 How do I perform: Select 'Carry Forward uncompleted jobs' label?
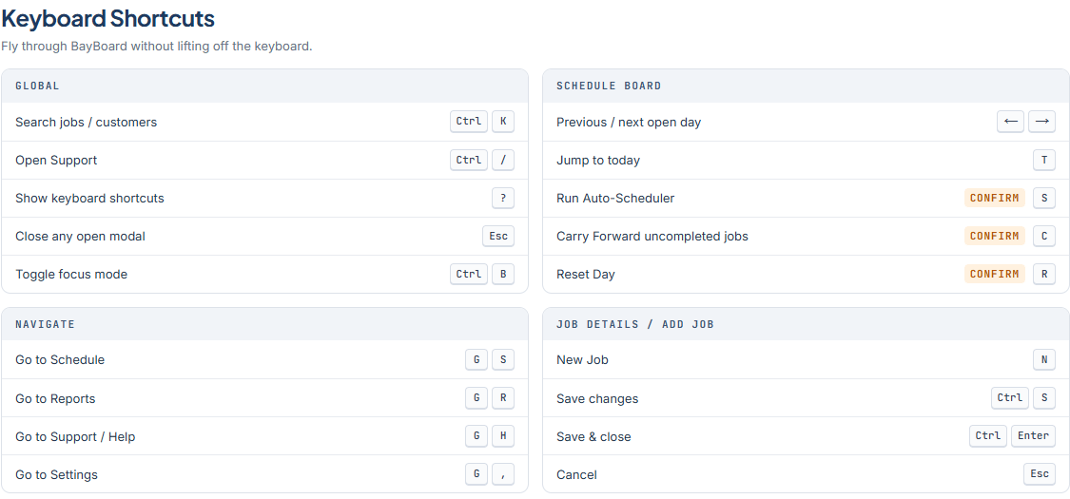click(x=652, y=237)
